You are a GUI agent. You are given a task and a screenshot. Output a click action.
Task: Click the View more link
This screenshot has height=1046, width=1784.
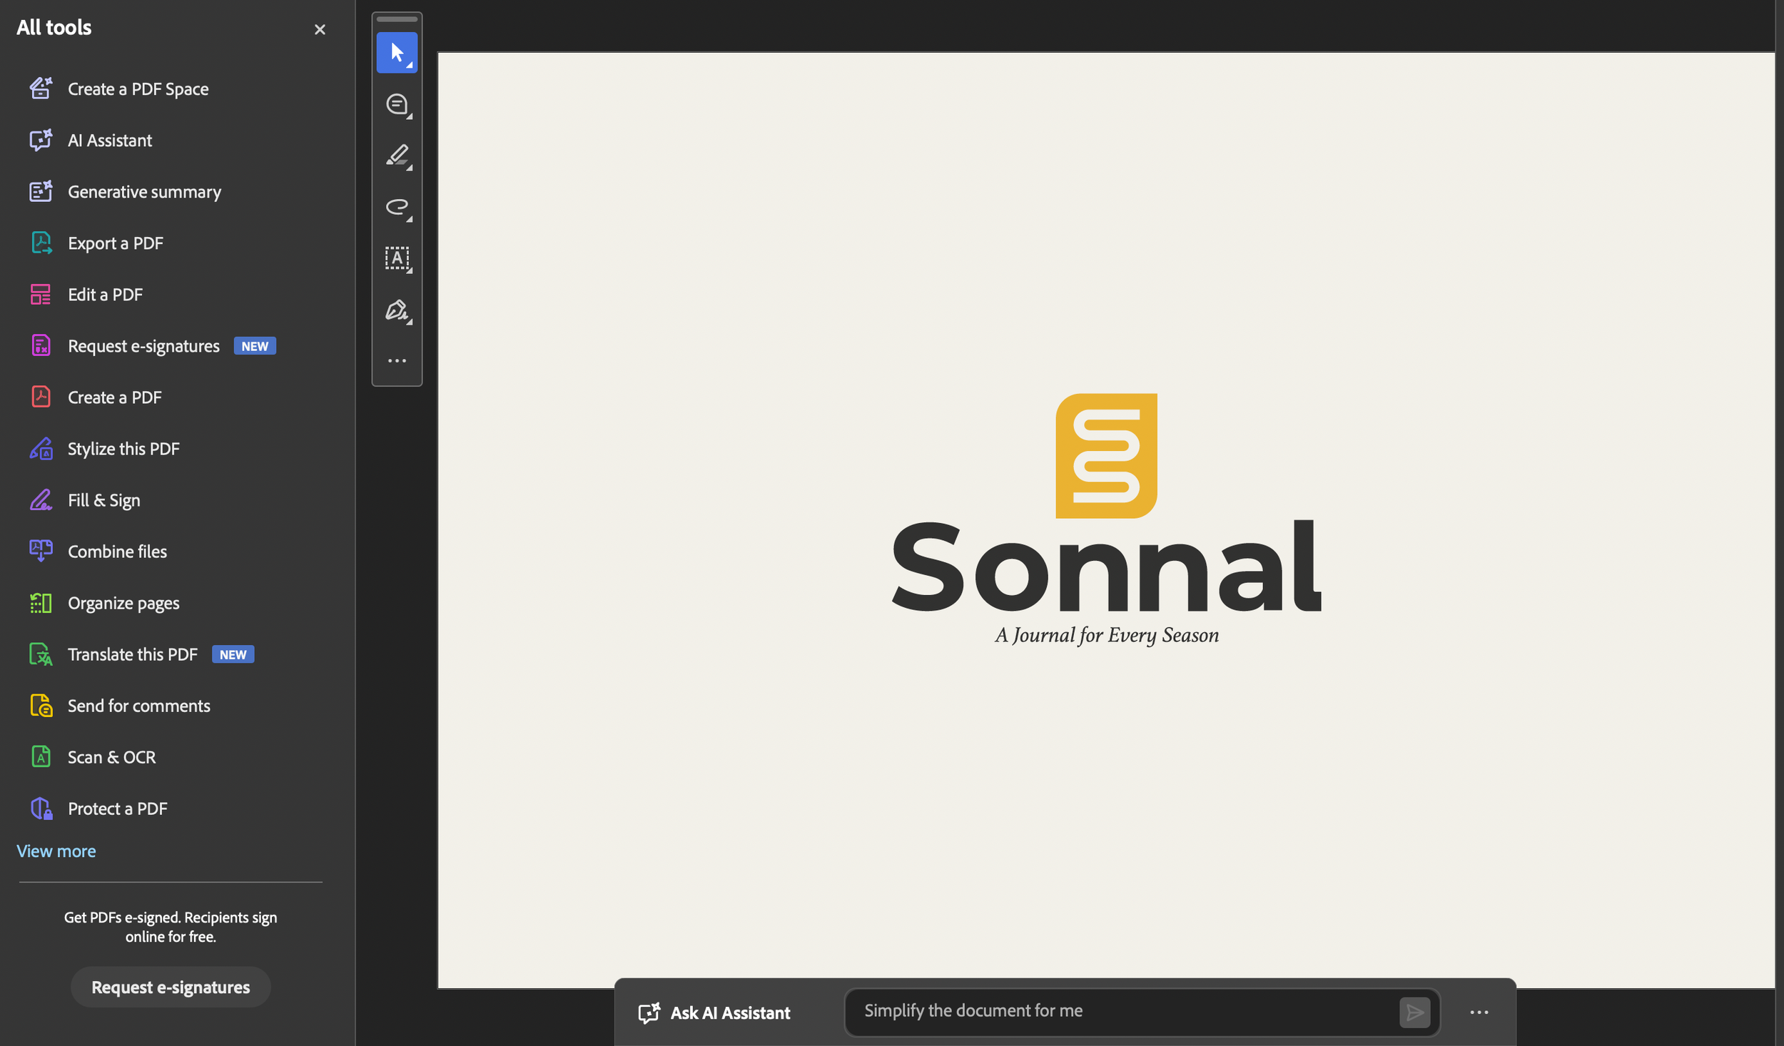coord(56,850)
